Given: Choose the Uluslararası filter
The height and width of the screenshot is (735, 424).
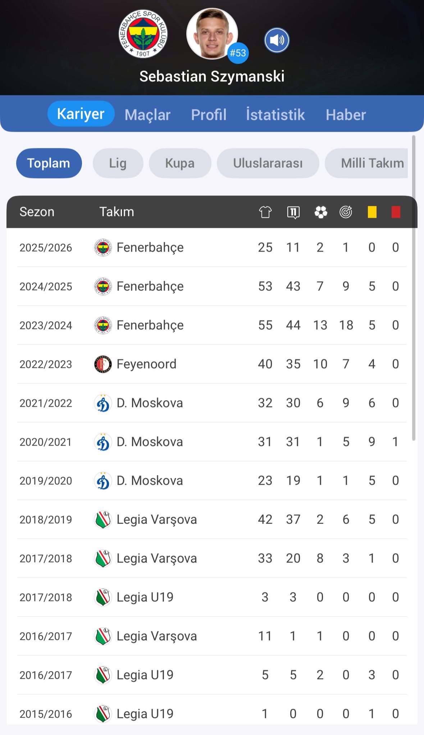Looking at the screenshot, I should click(268, 163).
